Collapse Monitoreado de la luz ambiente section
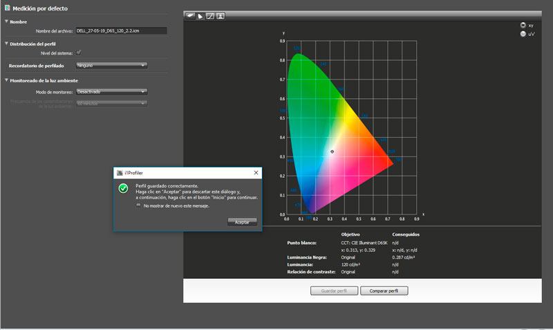The height and width of the screenshot is (330, 553). tap(6, 80)
